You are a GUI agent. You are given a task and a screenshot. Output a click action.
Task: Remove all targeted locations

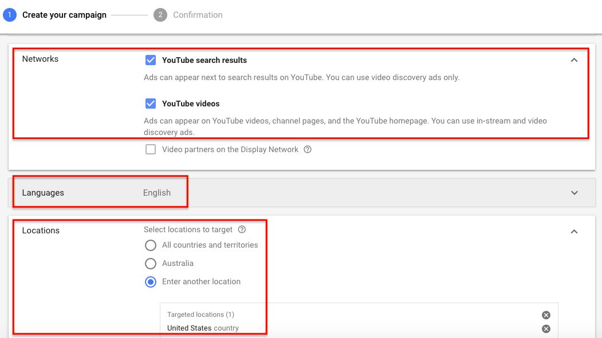tap(546, 315)
